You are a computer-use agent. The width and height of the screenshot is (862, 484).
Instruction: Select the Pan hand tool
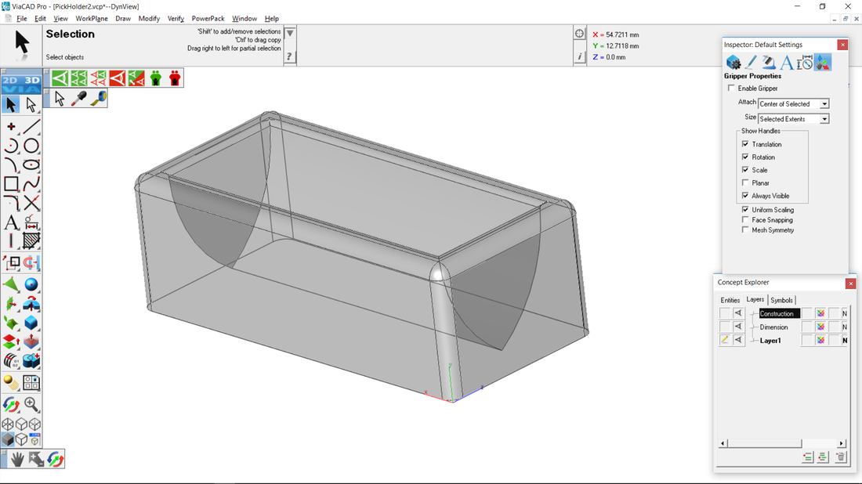tap(16, 460)
